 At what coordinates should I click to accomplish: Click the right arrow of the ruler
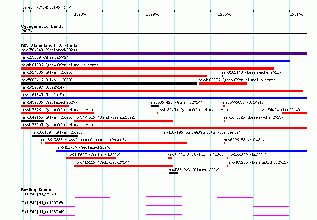click(306, 11)
